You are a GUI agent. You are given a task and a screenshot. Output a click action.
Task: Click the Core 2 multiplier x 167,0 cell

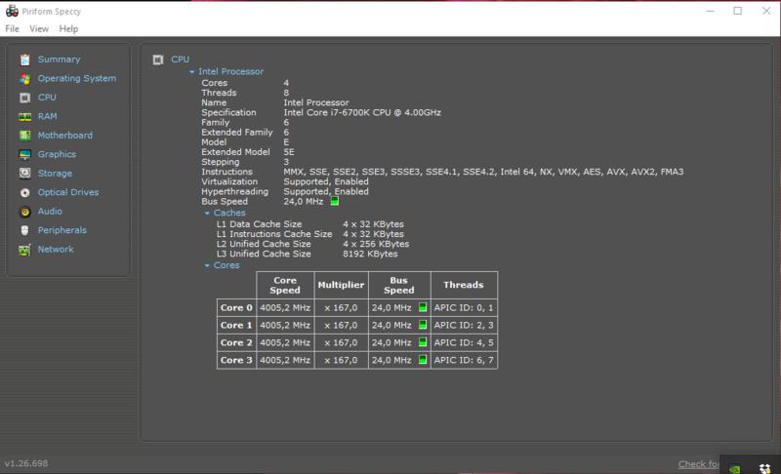341,342
